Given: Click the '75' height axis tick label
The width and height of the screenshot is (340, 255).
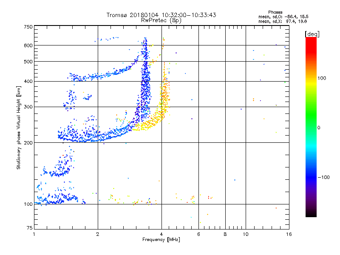Looking at the screenshot, I should [x=30, y=228].
